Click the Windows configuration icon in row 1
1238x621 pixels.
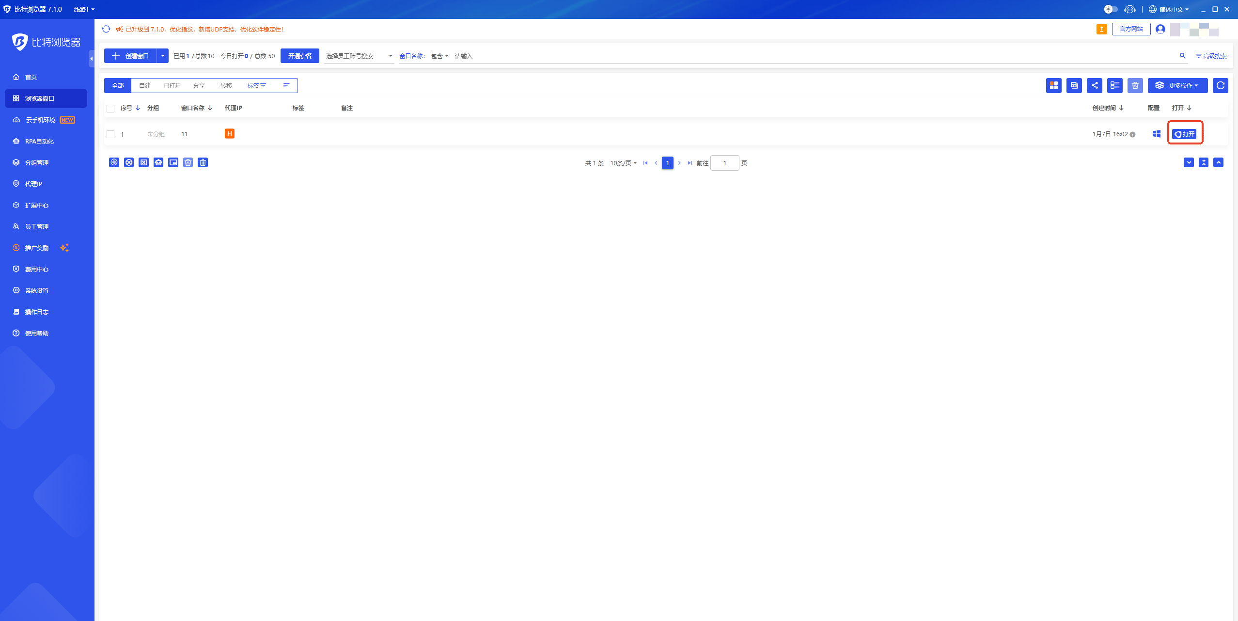[x=1156, y=134]
